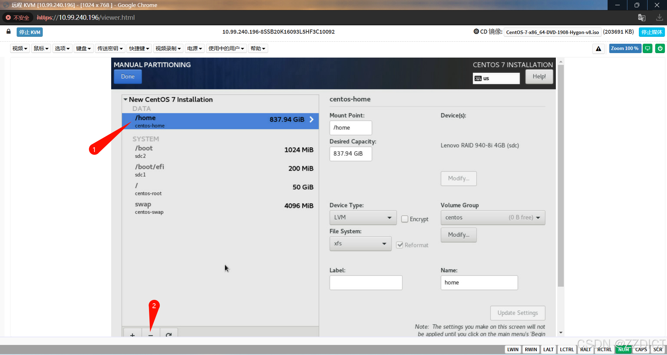Click the reload storage configuration icon
This screenshot has height=355, width=667.
click(x=169, y=334)
